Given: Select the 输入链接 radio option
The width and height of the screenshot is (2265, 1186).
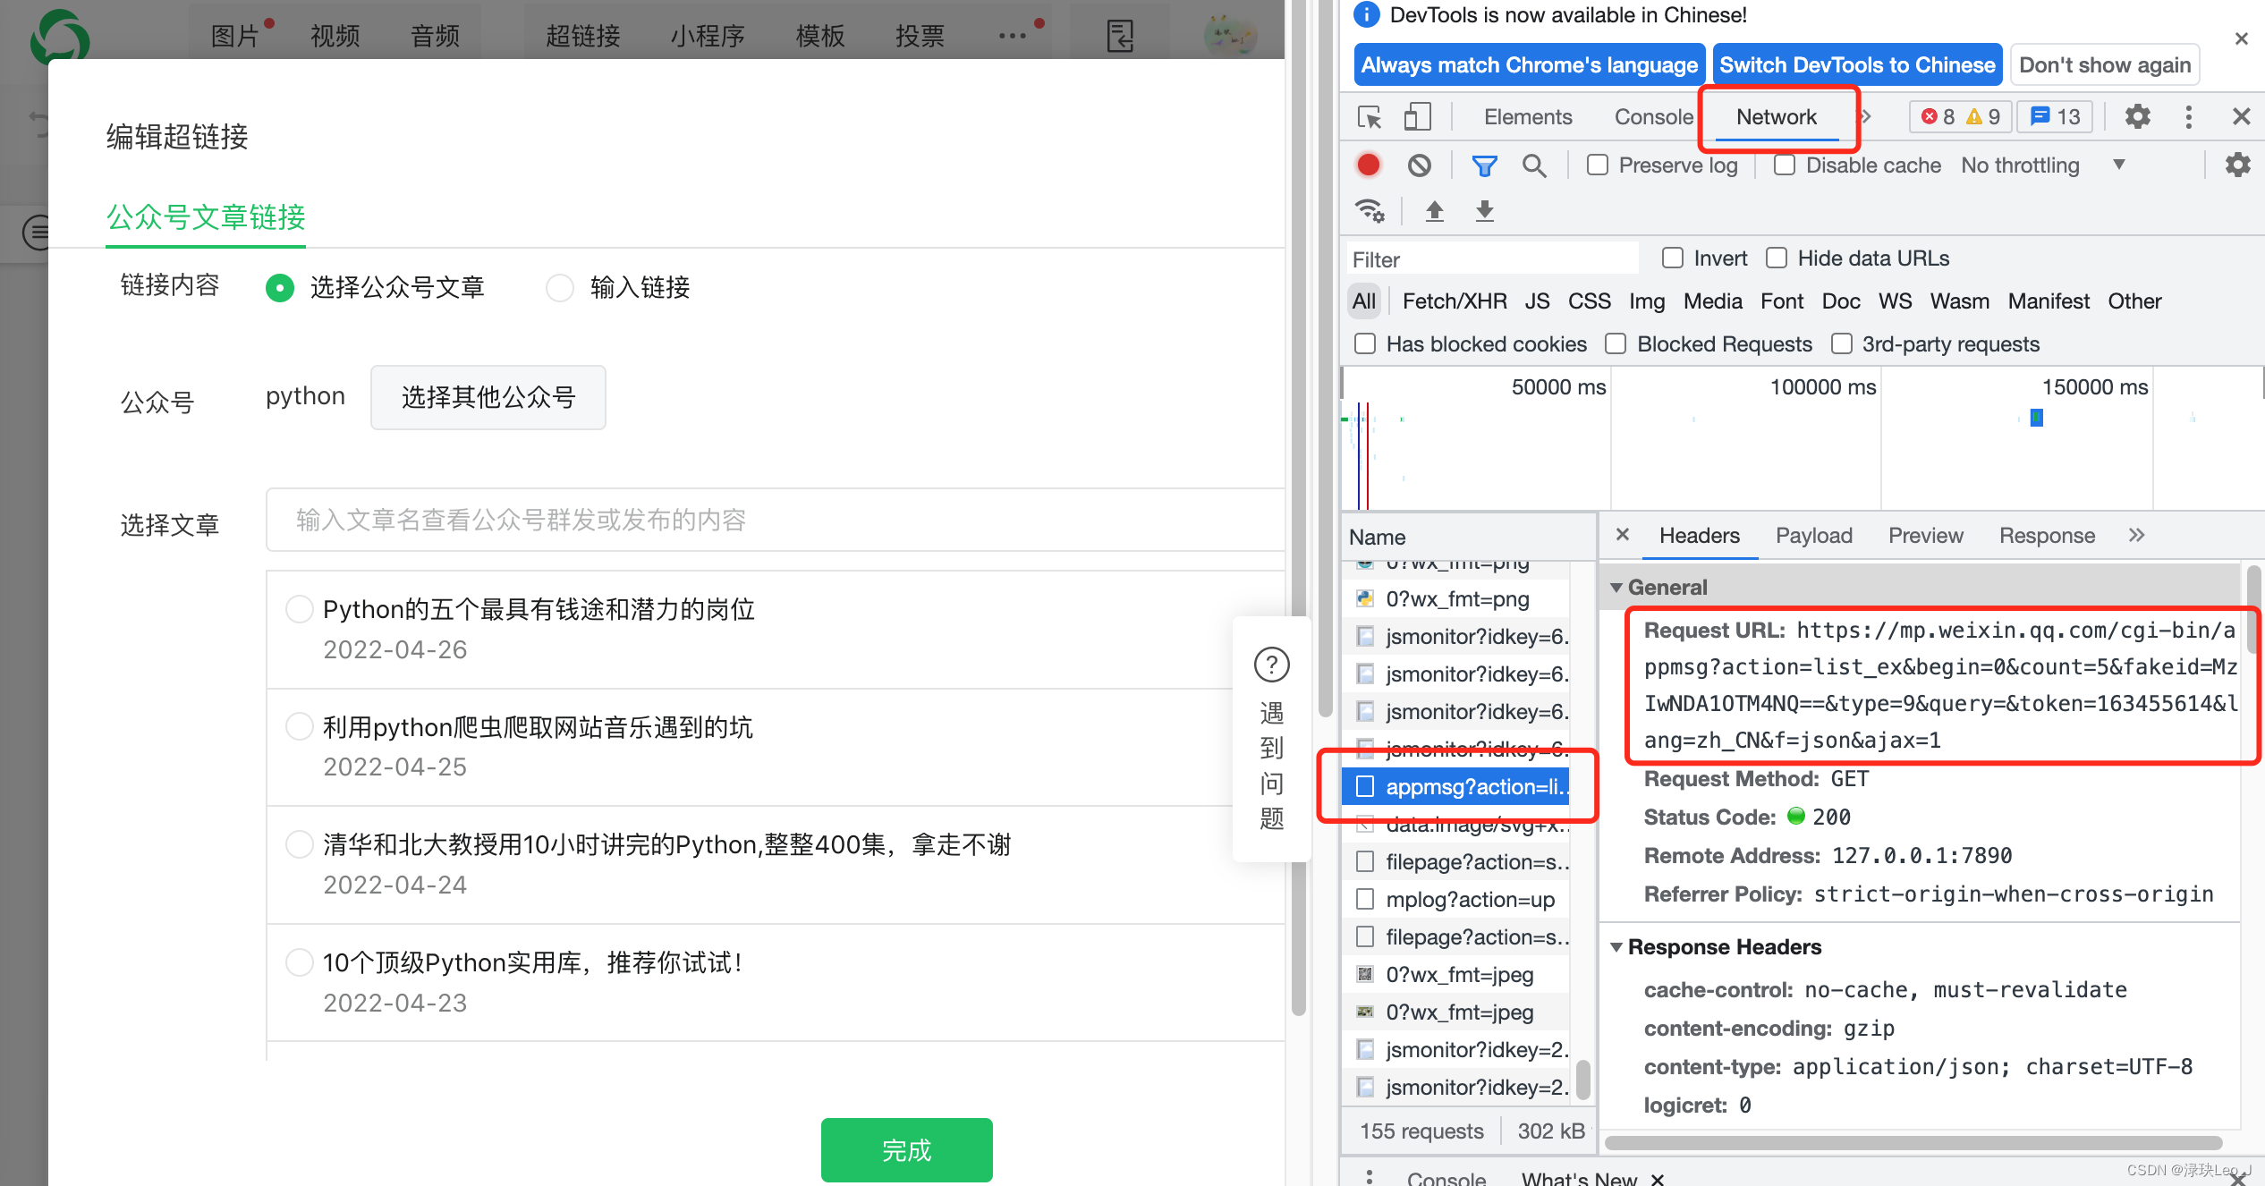Looking at the screenshot, I should 560,288.
